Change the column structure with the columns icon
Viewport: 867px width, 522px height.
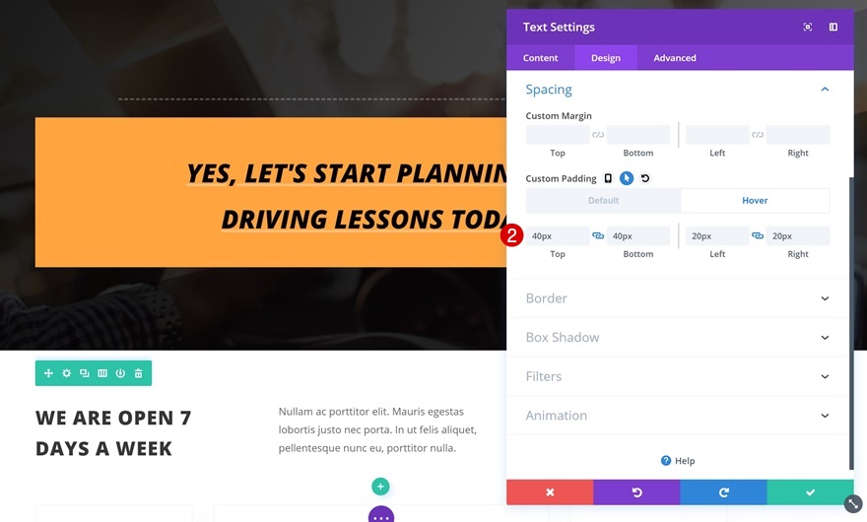[102, 373]
